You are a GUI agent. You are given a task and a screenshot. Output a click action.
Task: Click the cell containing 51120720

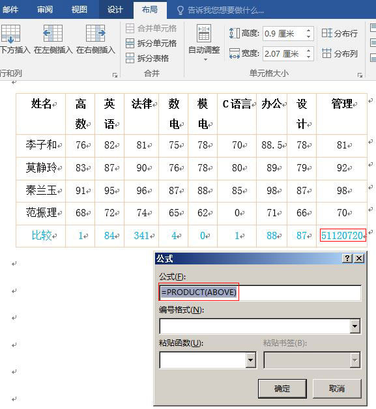tap(342, 236)
